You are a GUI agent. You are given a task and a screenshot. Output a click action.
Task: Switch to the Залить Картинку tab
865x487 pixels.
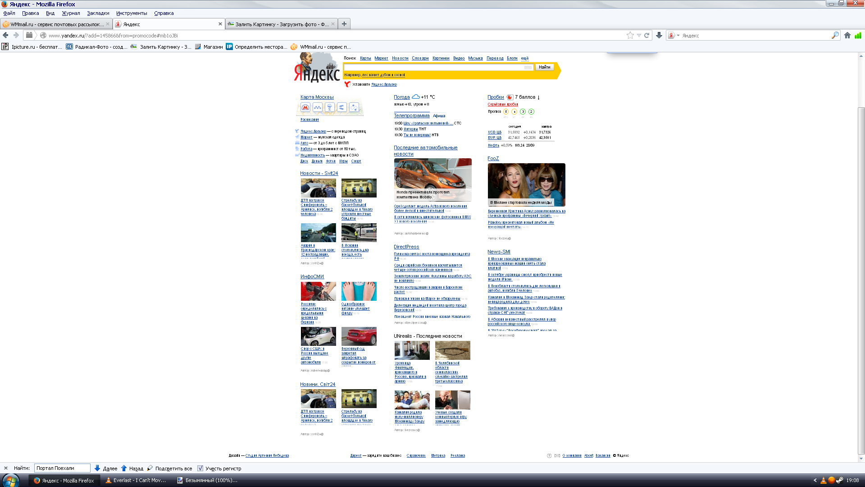(x=282, y=24)
